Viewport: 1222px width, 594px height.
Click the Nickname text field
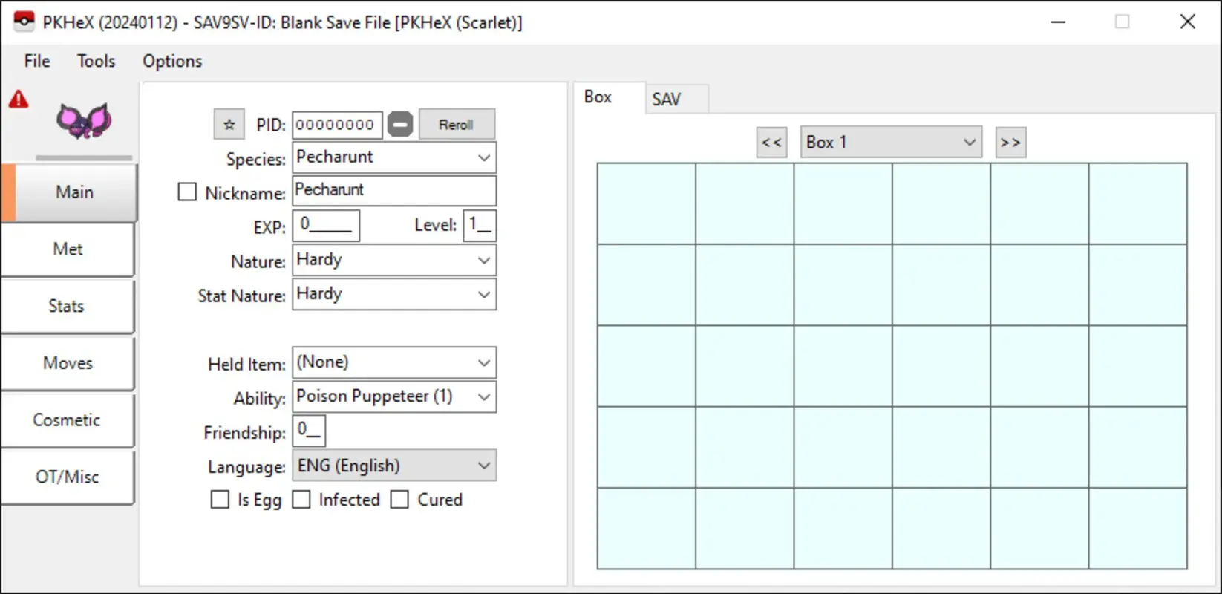tap(394, 190)
